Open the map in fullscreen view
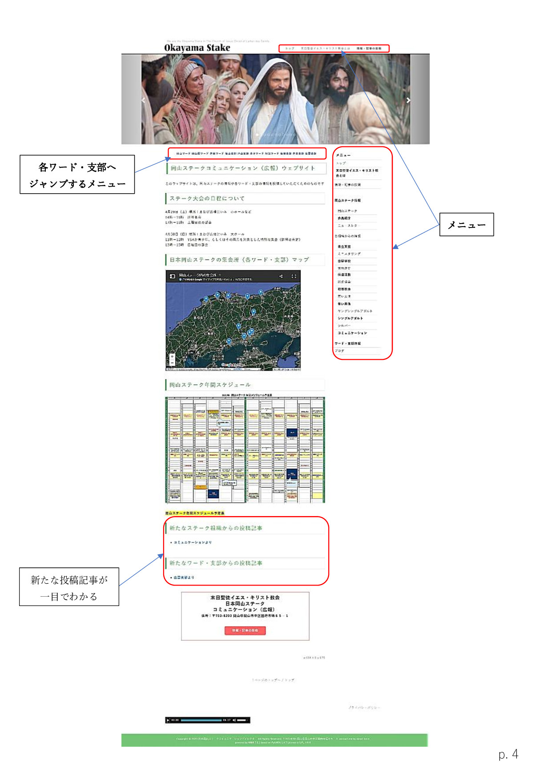This screenshot has width=552, height=781. [294, 277]
